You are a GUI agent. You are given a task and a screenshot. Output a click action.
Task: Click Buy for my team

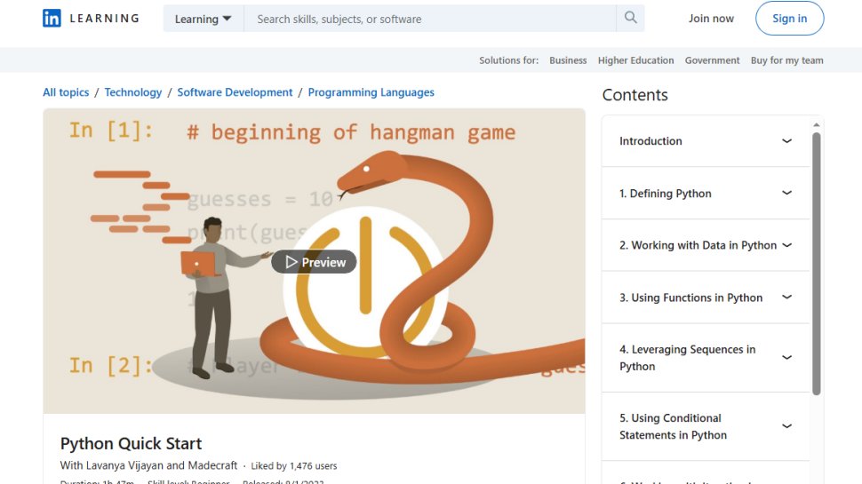point(786,60)
